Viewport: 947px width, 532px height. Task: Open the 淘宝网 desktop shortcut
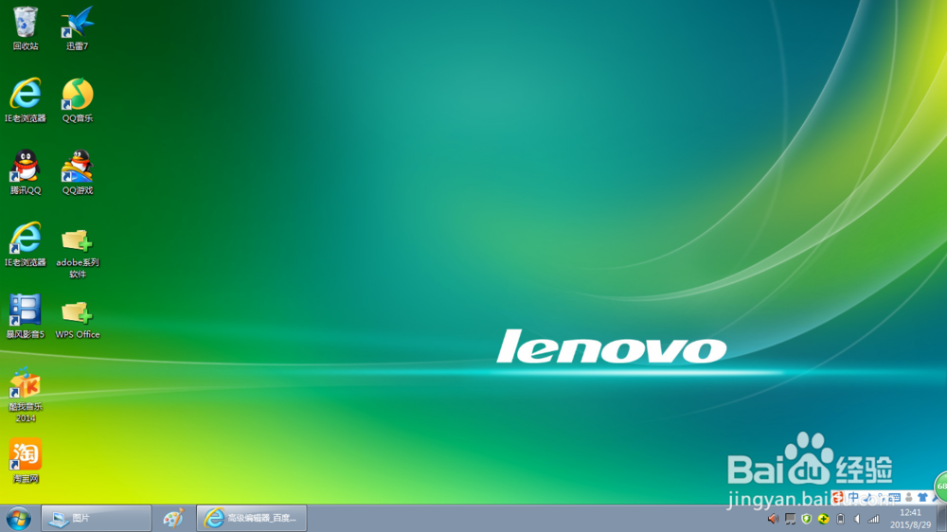pos(26,461)
